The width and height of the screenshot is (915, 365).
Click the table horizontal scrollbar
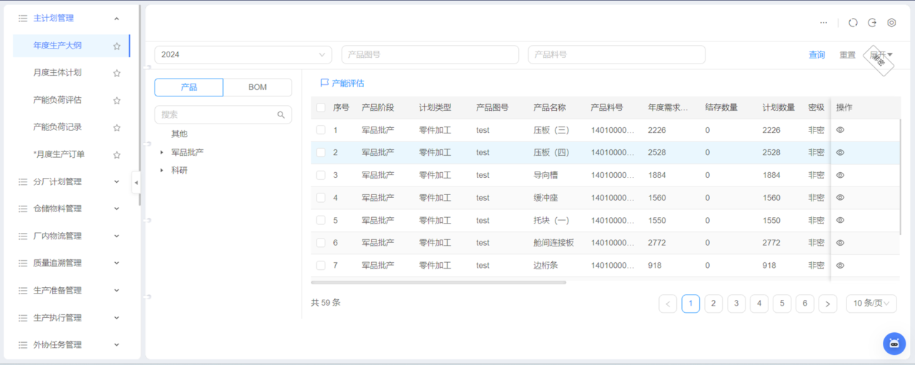pyautogui.click(x=439, y=282)
